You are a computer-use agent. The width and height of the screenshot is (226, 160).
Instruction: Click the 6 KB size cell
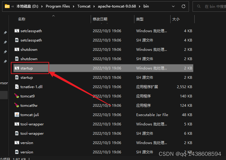click(x=188, y=133)
